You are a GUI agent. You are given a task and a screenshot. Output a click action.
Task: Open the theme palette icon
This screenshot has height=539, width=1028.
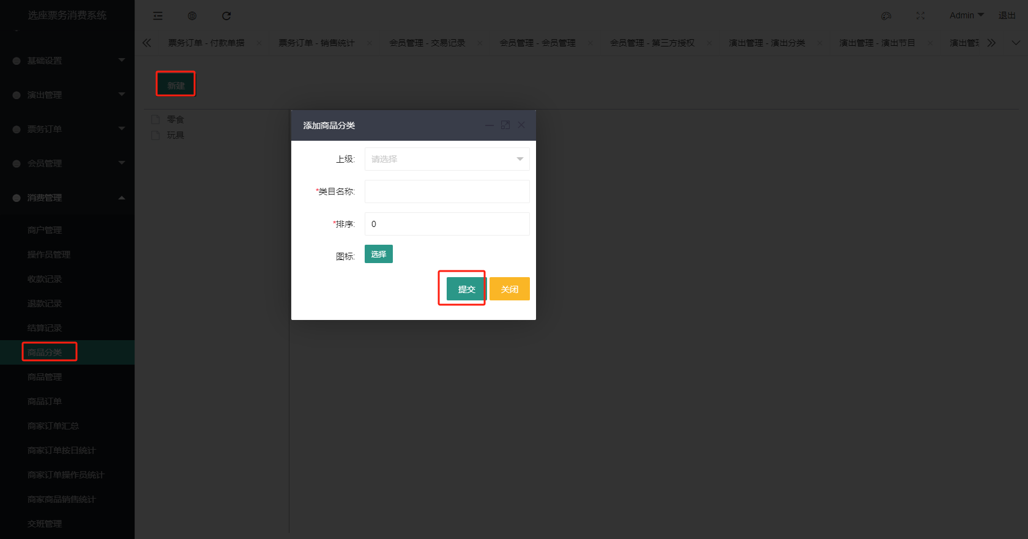[886, 16]
